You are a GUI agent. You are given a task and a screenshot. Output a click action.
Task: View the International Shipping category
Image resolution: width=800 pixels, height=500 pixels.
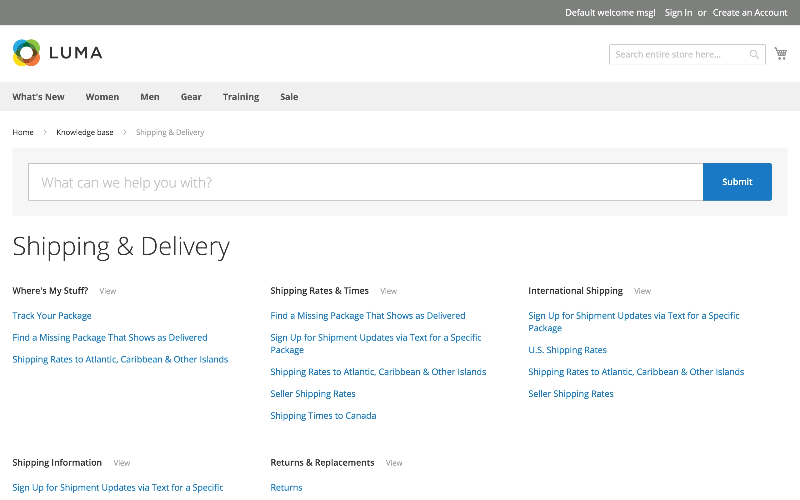click(x=642, y=291)
